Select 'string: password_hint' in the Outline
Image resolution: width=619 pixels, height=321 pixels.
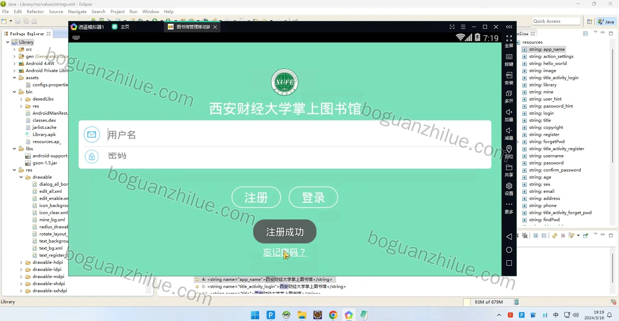coord(551,106)
